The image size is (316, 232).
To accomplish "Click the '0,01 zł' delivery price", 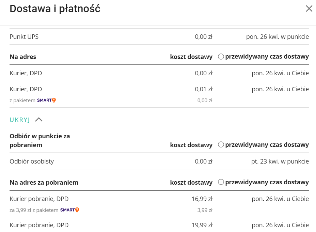I will coord(205,89).
